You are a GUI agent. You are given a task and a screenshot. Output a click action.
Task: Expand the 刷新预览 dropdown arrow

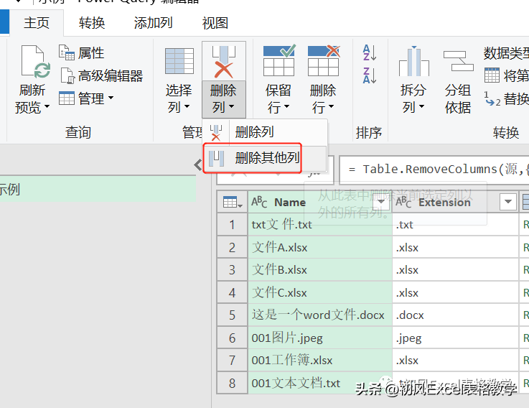47,106
